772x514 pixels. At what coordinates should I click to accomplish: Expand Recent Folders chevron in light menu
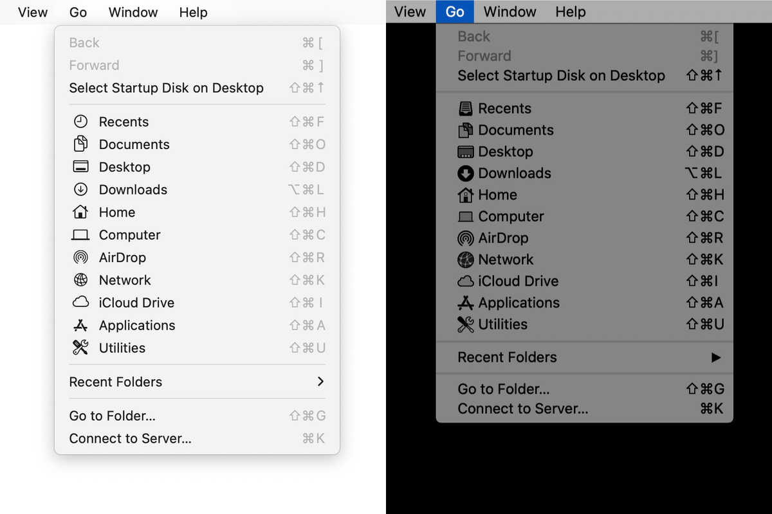(320, 382)
